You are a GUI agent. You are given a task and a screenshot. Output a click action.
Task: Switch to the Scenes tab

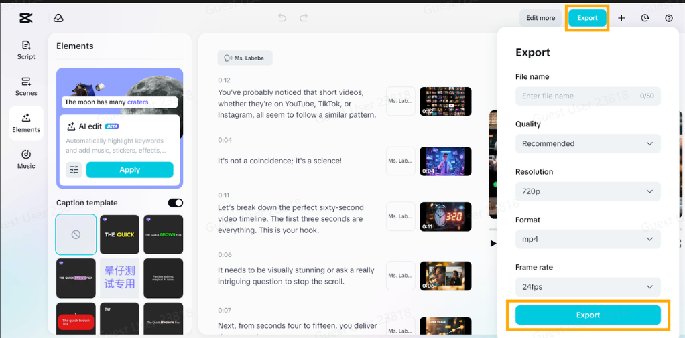[26, 86]
